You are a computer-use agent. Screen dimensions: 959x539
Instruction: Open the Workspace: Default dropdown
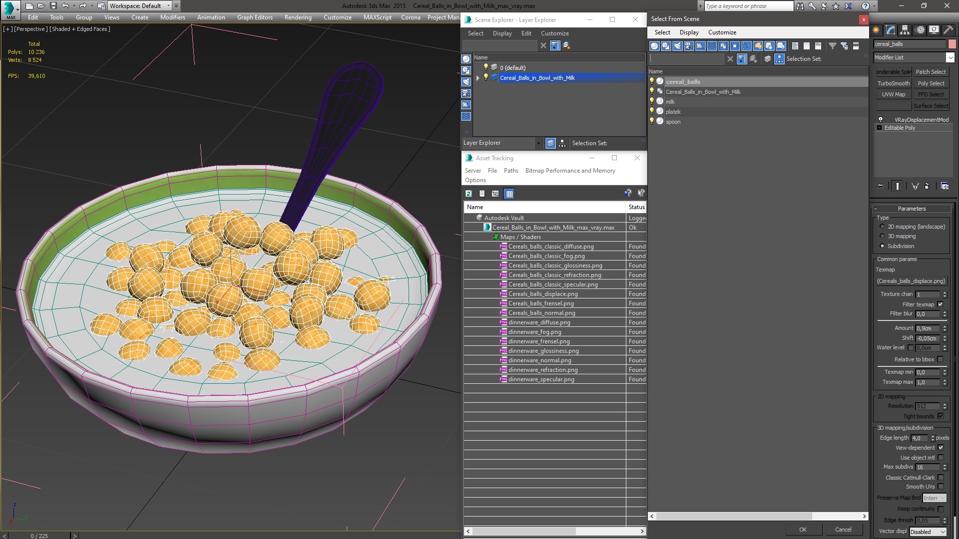pos(139,6)
